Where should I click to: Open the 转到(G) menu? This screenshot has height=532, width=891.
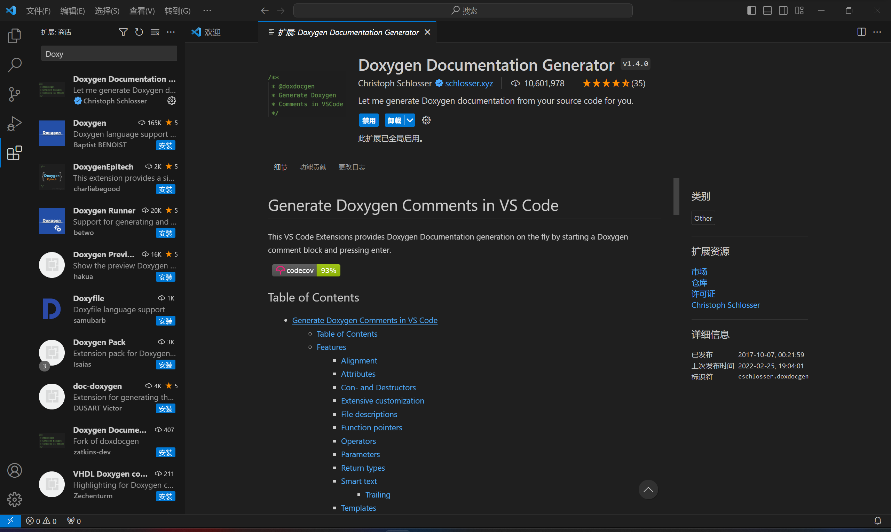tap(178, 11)
